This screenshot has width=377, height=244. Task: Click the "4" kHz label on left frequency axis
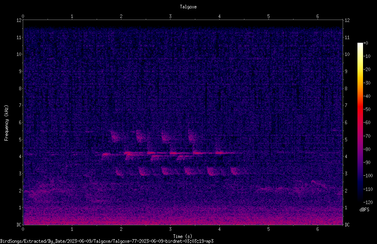[20, 157]
